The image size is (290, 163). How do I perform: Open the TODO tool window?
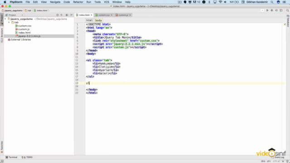coord(27,157)
